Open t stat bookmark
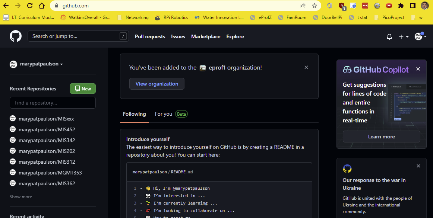The image size is (433, 218). click(x=358, y=17)
